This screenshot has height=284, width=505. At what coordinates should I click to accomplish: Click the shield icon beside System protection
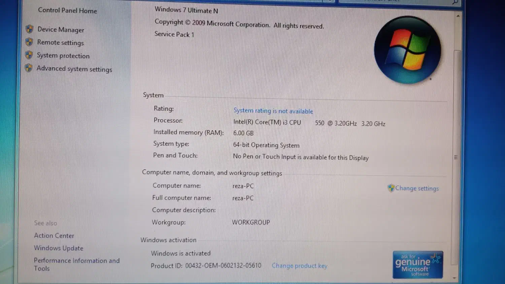[x=29, y=55]
